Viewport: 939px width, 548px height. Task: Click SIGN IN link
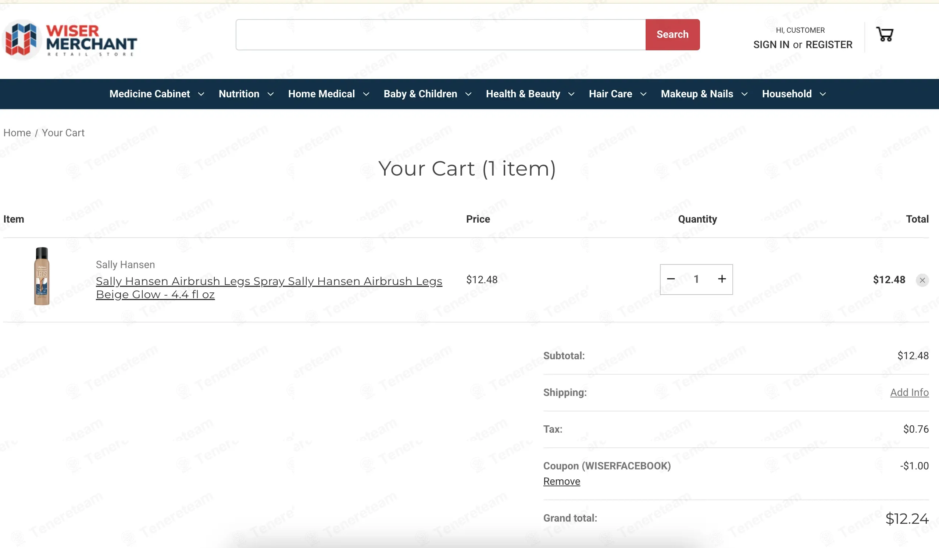point(771,45)
